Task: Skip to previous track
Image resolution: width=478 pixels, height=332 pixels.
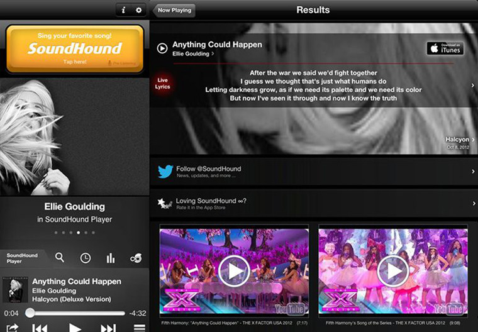Action: coord(40,328)
